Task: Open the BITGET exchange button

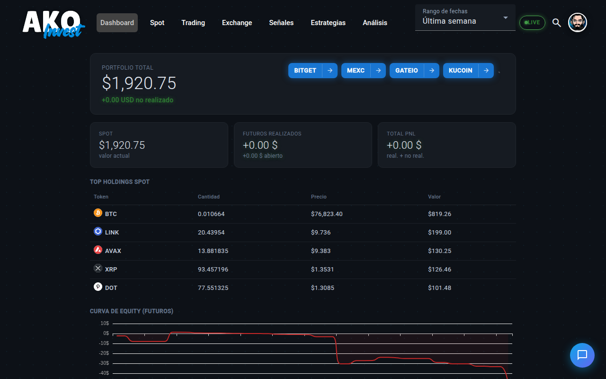Action: (305, 71)
